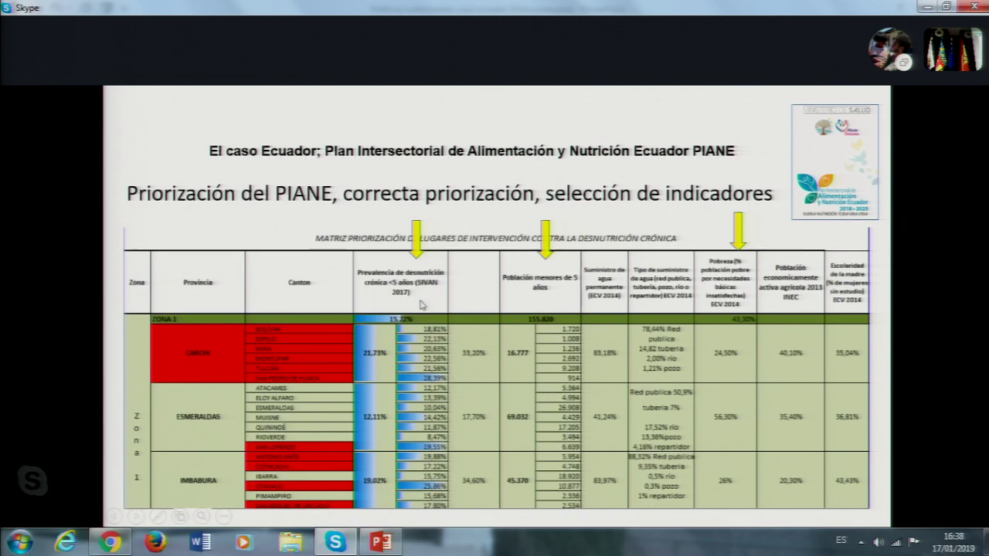
Task: Click the 'Canton' column header
Action: click(x=299, y=283)
